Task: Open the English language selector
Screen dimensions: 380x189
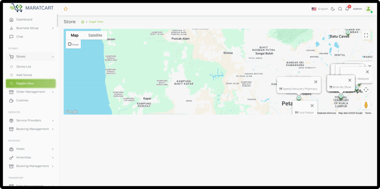Action: (x=320, y=9)
